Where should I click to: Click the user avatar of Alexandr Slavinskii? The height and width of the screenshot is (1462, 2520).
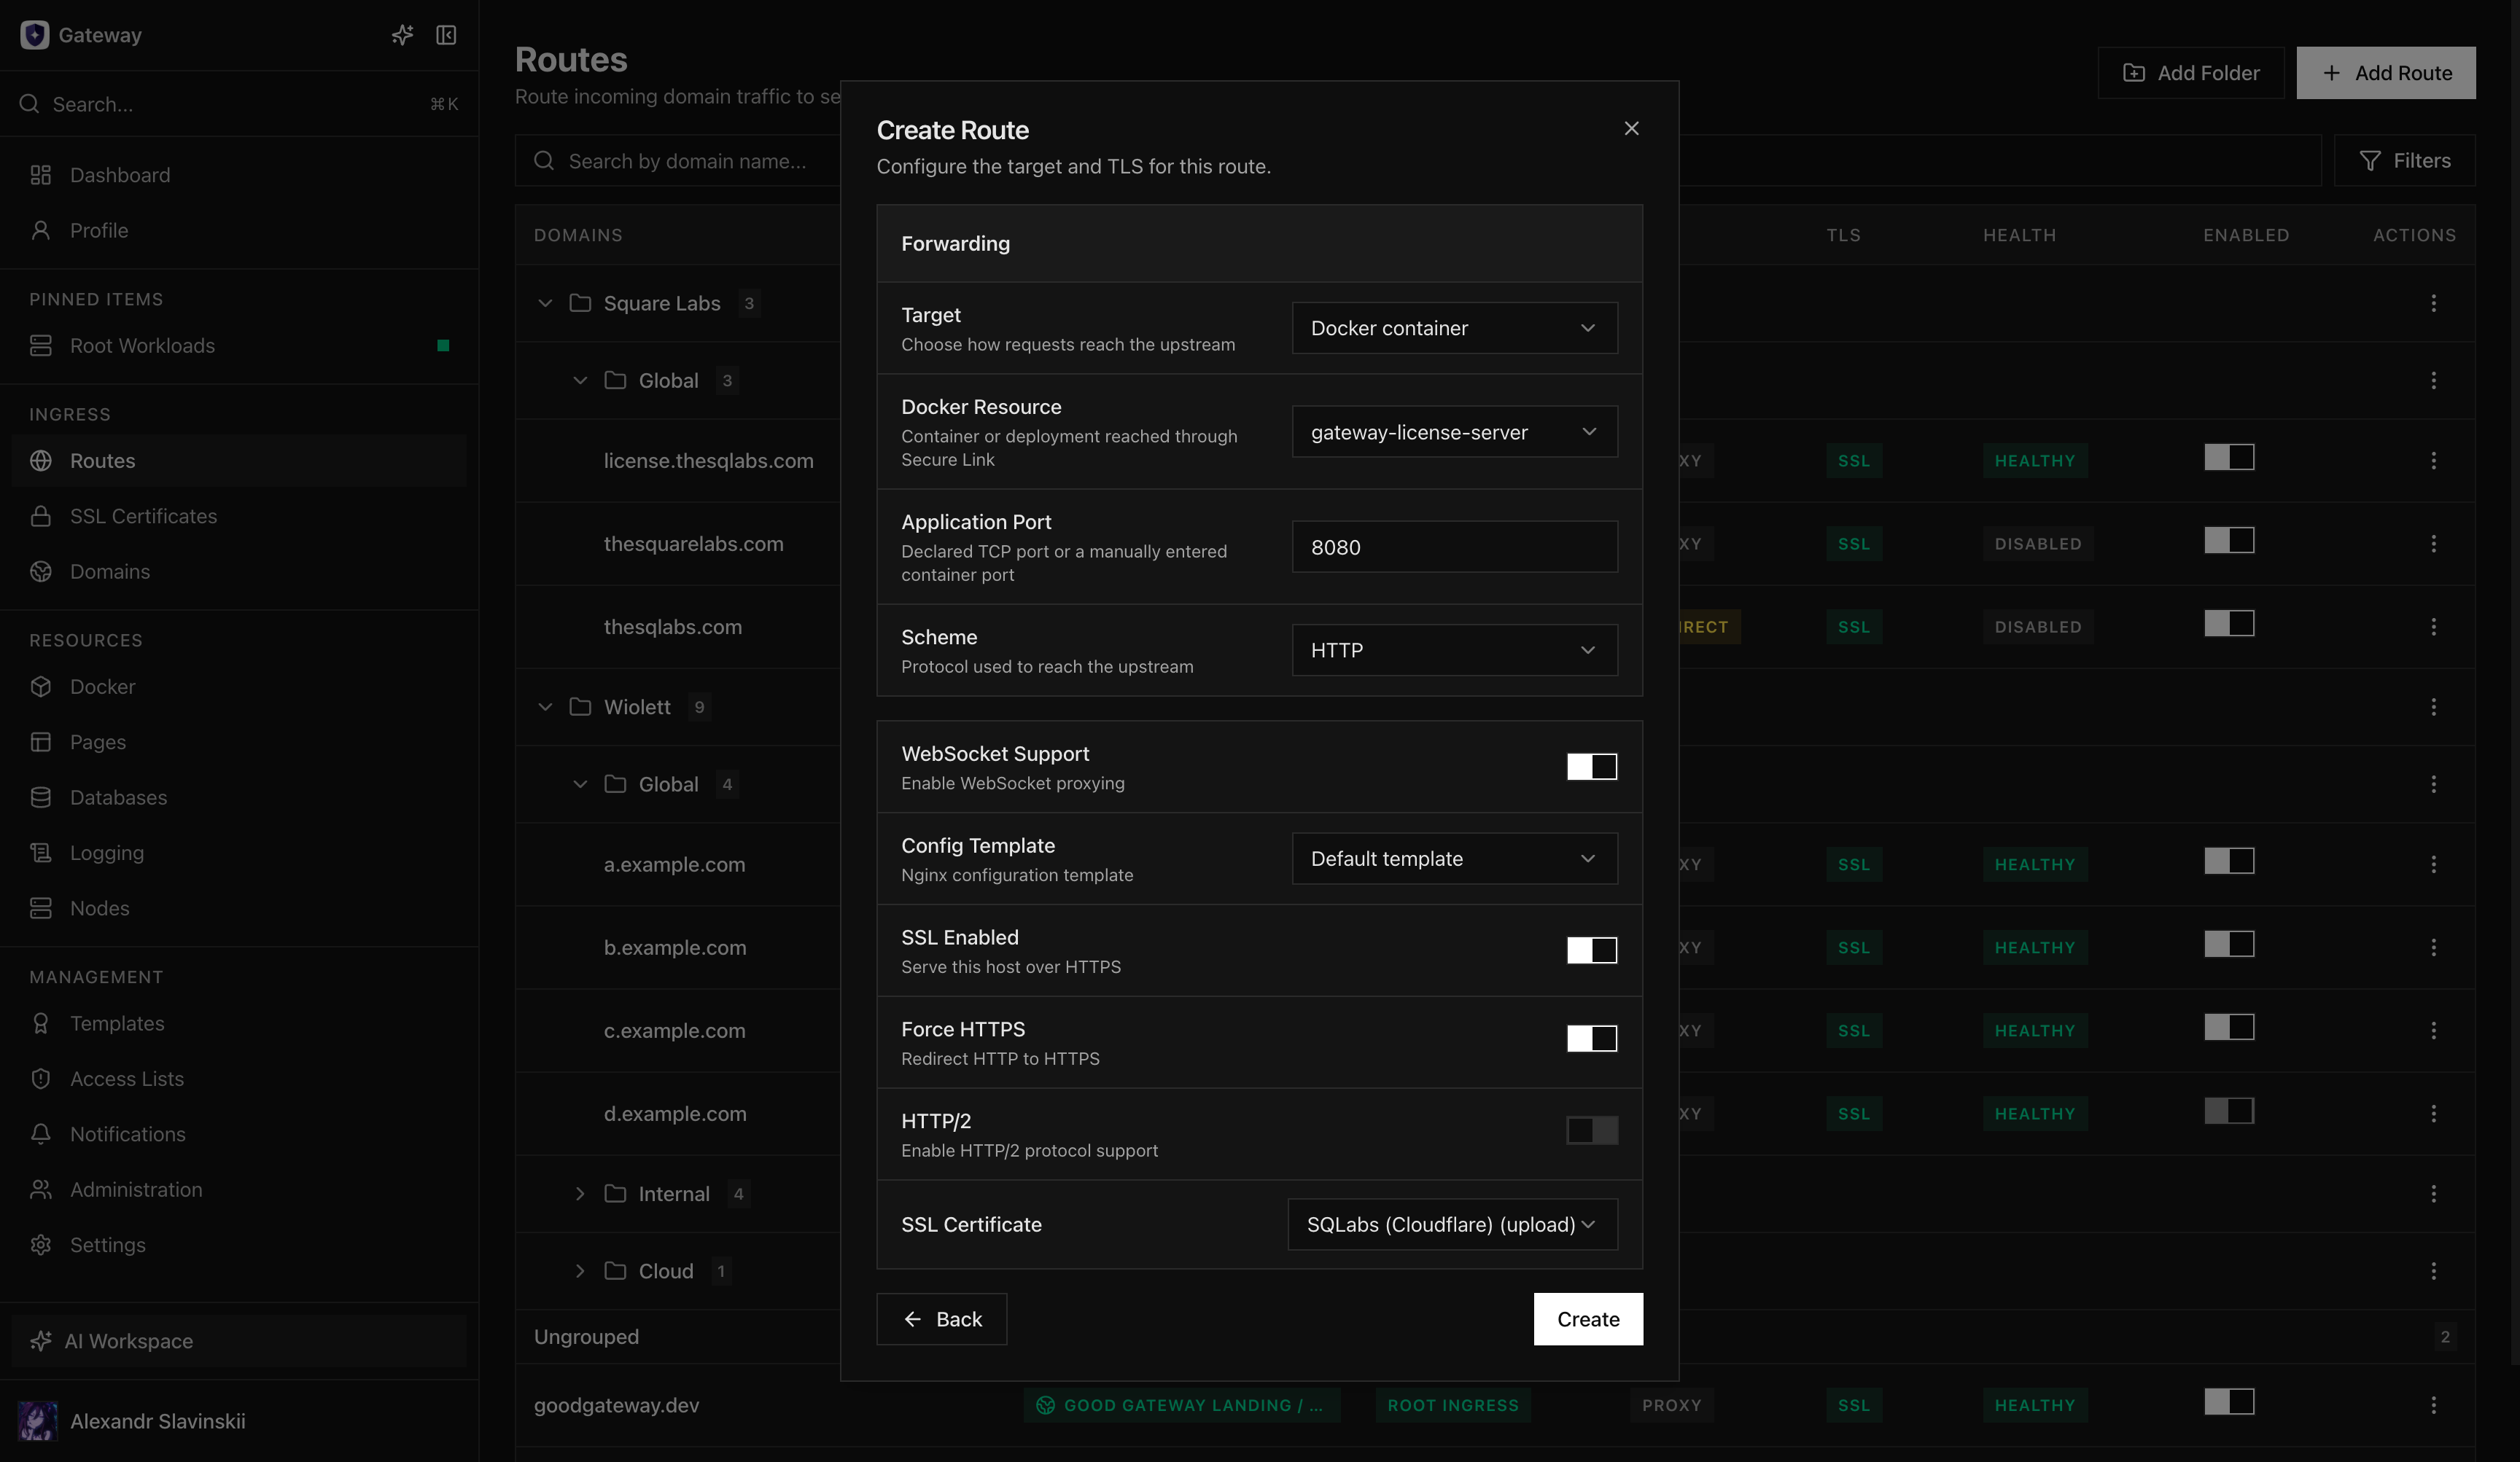click(38, 1421)
